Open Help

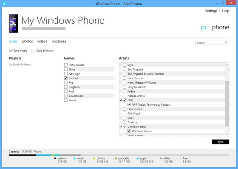click(x=226, y=11)
